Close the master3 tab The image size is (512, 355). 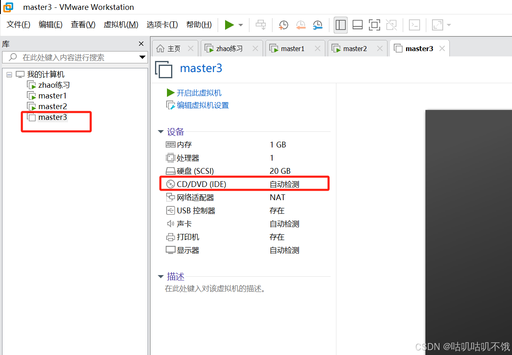pyautogui.click(x=442, y=49)
